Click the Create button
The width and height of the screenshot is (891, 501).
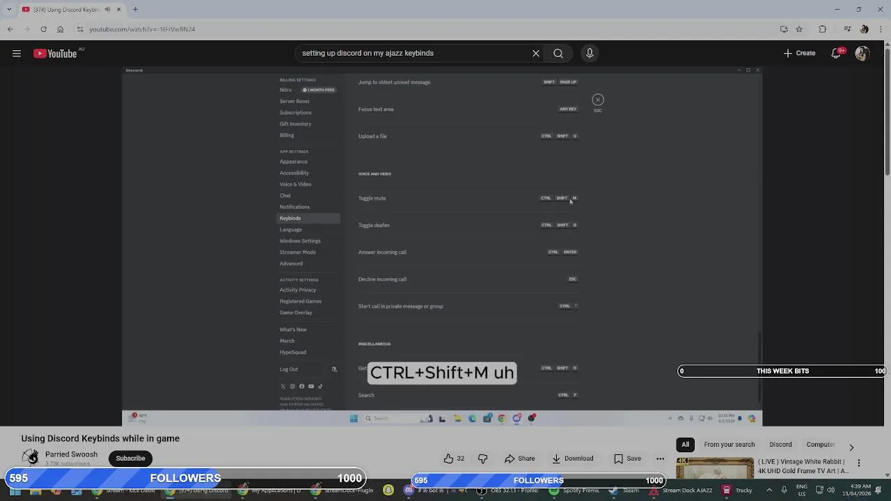[799, 53]
